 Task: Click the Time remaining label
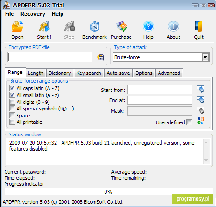[x=129, y=178]
